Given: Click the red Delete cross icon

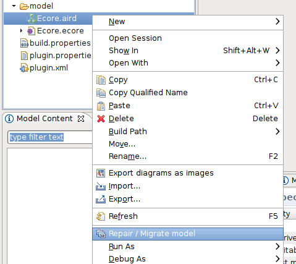Looking at the screenshot, I should (x=101, y=119).
